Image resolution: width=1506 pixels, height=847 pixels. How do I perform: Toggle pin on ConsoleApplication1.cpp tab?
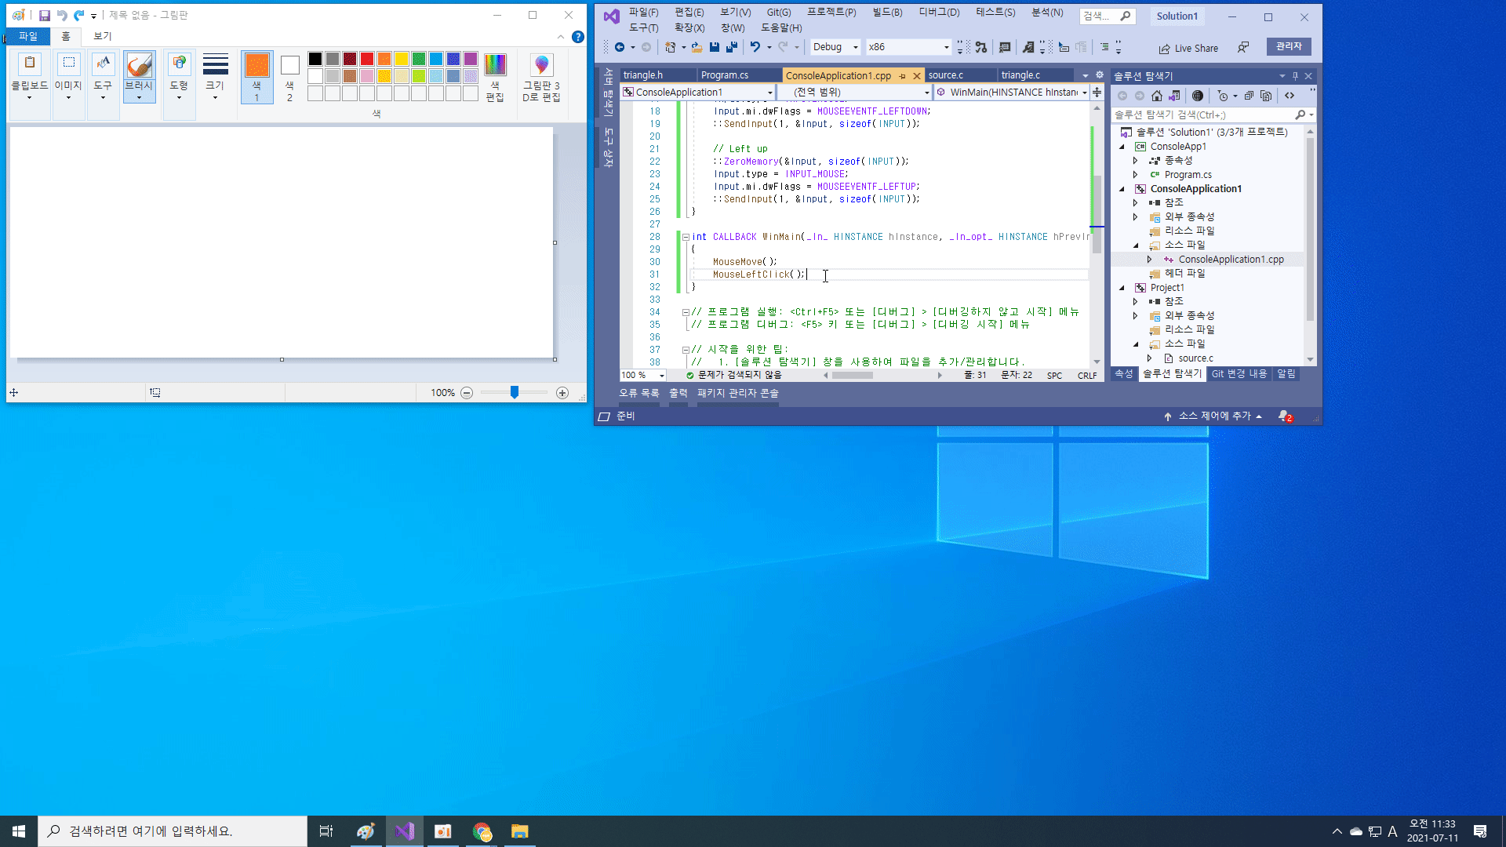pos(902,76)
